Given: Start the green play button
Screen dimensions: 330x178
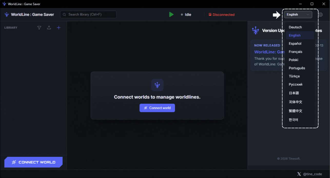Looking at the screenshot, I should [x=171, y=15].
